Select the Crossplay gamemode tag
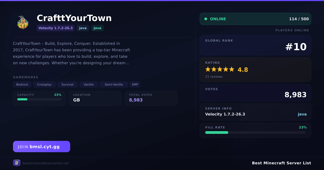324x170 pixels. 44,84
